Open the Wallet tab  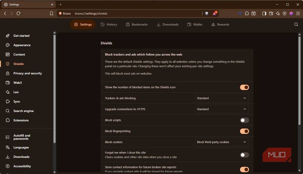point(195,24)
